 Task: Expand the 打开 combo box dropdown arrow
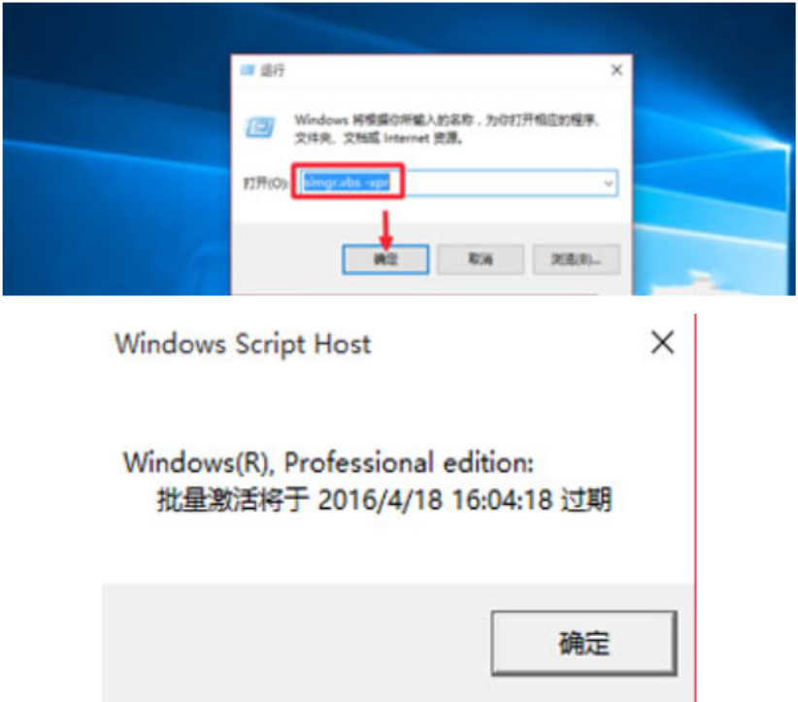pos(608,183)
